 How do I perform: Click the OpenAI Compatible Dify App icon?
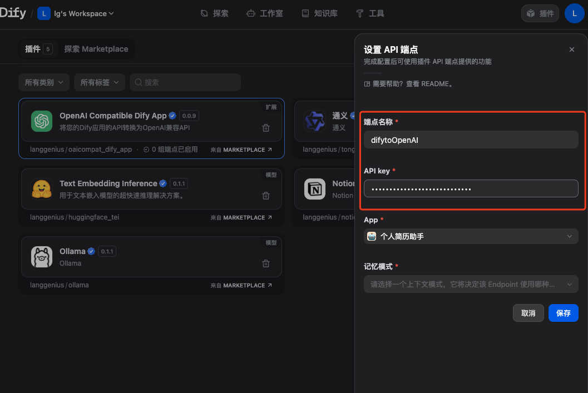[x=42, y=121]
